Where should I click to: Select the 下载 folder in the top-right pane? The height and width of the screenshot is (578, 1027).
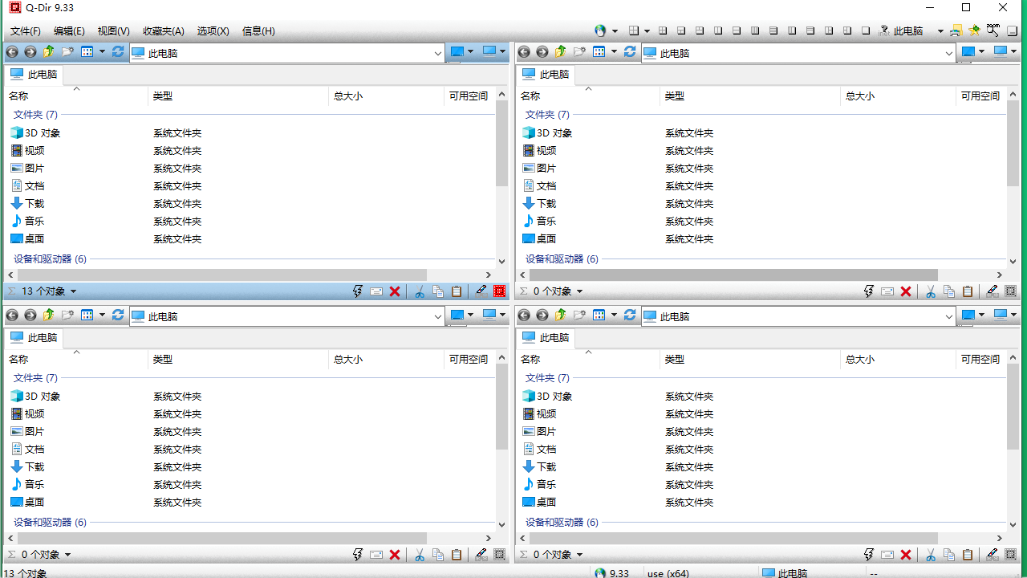[546, 204]
